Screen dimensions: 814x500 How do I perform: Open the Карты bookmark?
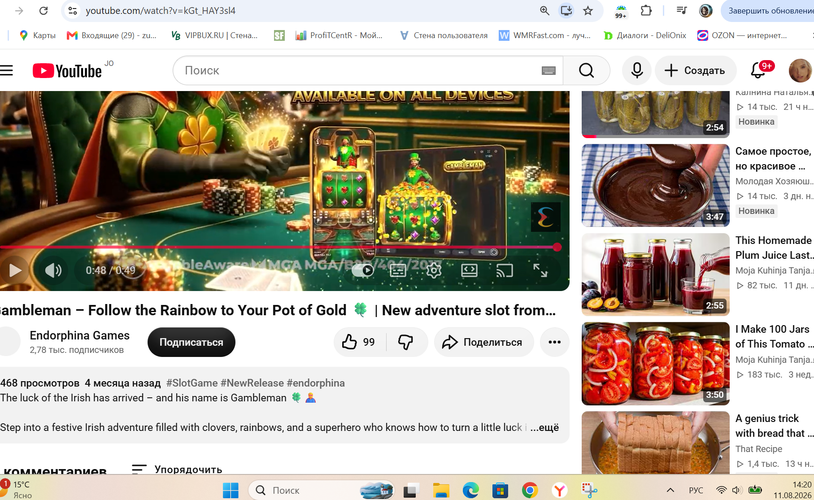tap(37, 35)
